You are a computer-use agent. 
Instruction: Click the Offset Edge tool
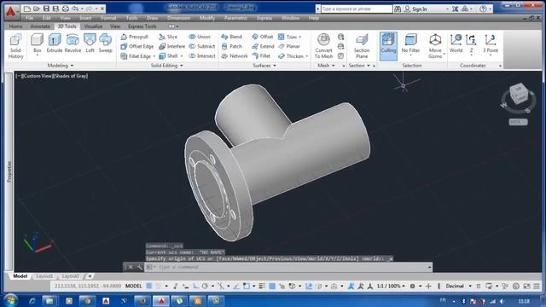pos(137,46)
